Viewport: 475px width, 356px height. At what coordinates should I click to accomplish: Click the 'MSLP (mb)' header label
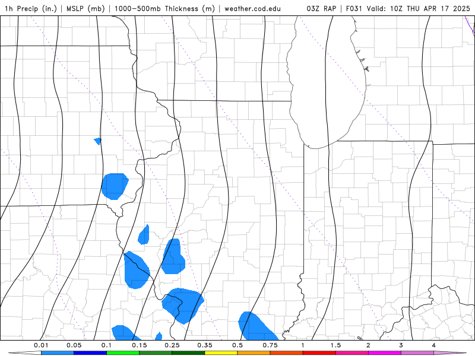(85, 8)
